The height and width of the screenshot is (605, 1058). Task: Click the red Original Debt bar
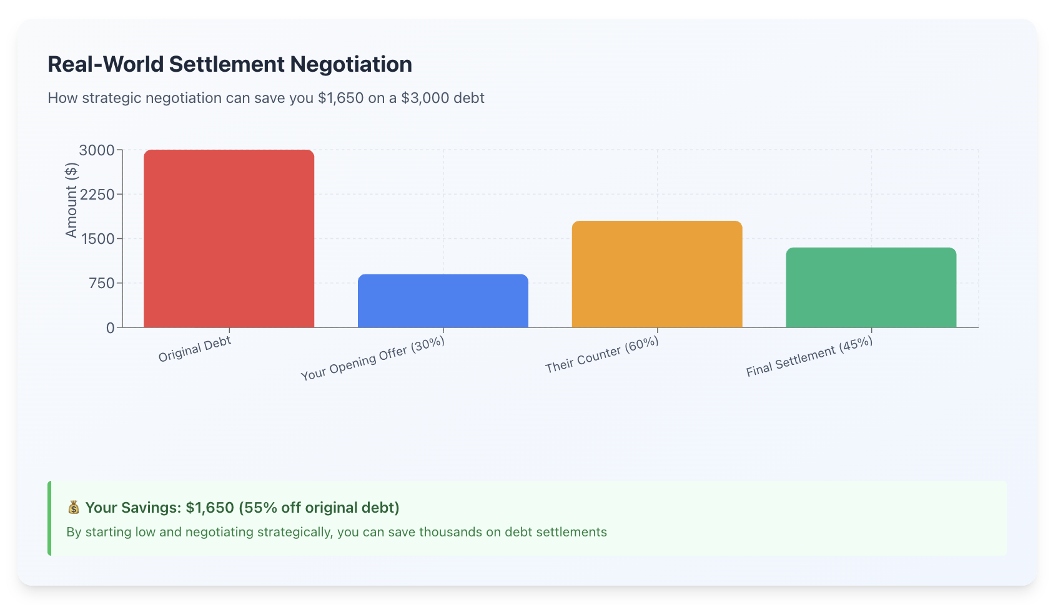tap(229, 238)
